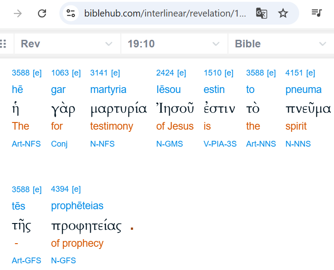This screenshot has height=270, width=334.
Task: Click parsing code Art-GFS
Action: (26, 261)
